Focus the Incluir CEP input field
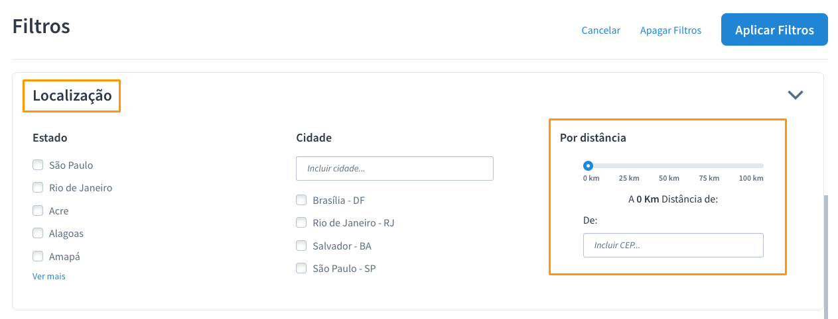 tap(673, 245)
